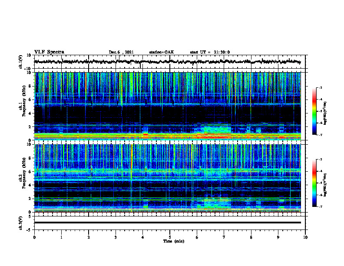Click the flat black ch.3 voltage trace
Screen dimensions: 344x266
tap(167, 223)
